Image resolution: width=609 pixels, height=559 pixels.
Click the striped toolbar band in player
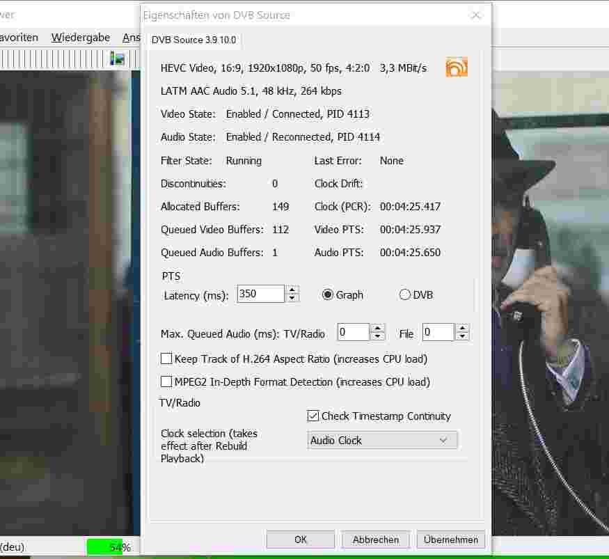(x=54, y=59)
